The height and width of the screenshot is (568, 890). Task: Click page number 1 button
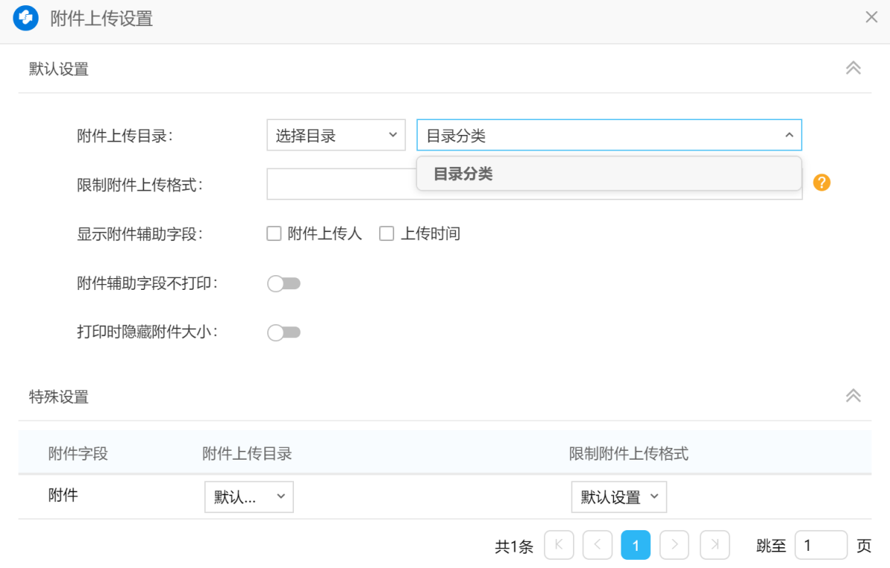[x=635, y=546]
